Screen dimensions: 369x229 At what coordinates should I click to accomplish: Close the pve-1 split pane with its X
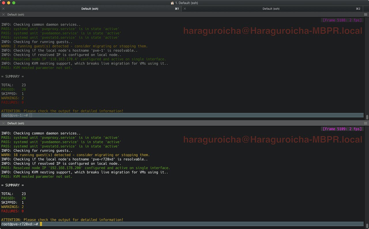coord(3,14)
